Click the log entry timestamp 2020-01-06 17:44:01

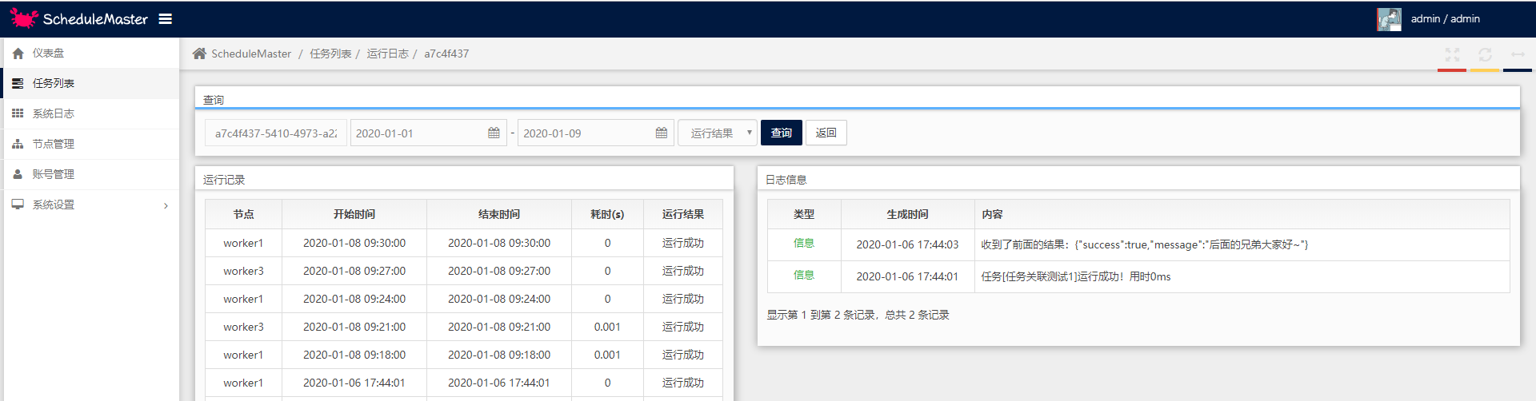(907, 276)
